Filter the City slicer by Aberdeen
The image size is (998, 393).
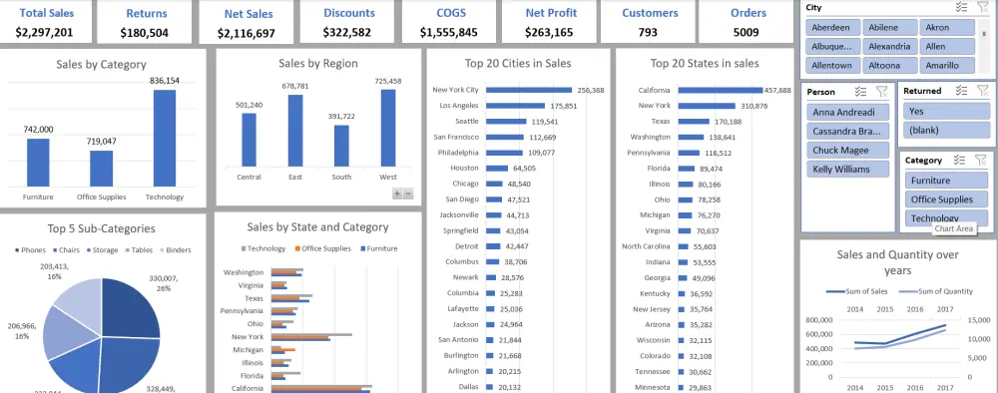point(833,27)
